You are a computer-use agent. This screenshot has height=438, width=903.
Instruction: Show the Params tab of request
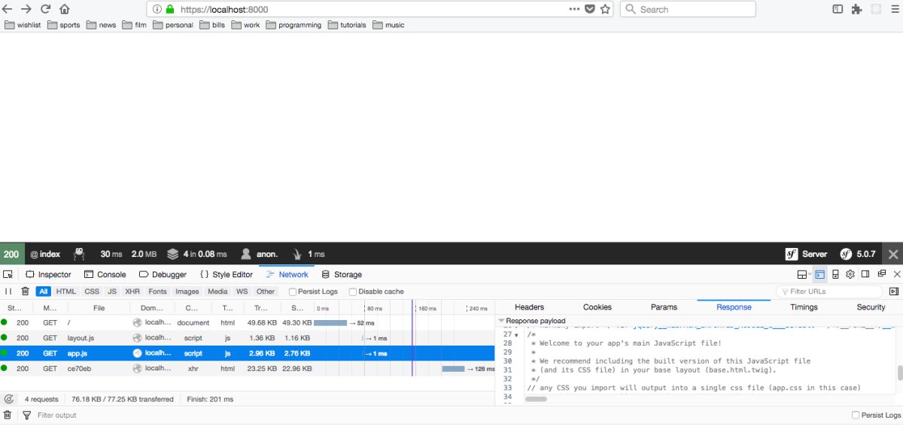(664, 307)
